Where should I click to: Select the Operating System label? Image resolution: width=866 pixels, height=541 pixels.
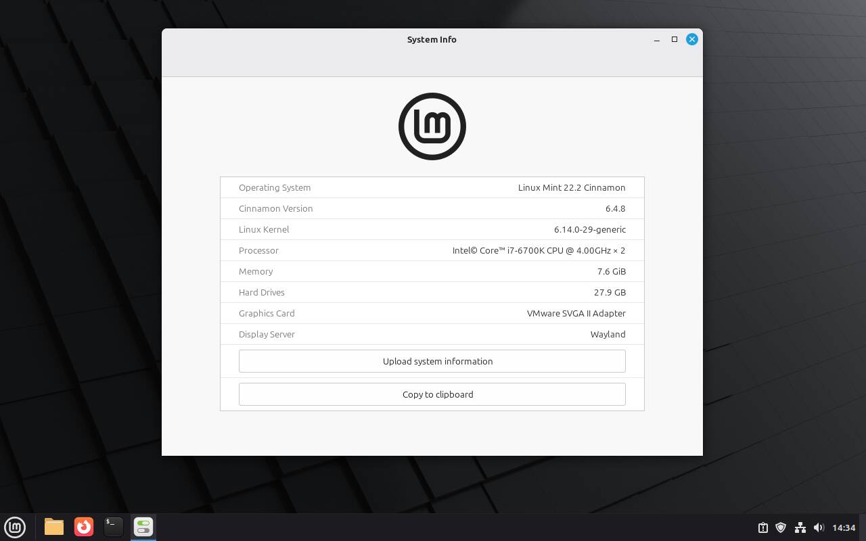coord(275,187)
